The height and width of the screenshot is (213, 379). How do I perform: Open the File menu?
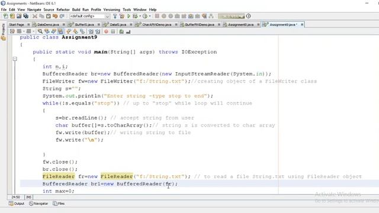click(x=4, y=9)
